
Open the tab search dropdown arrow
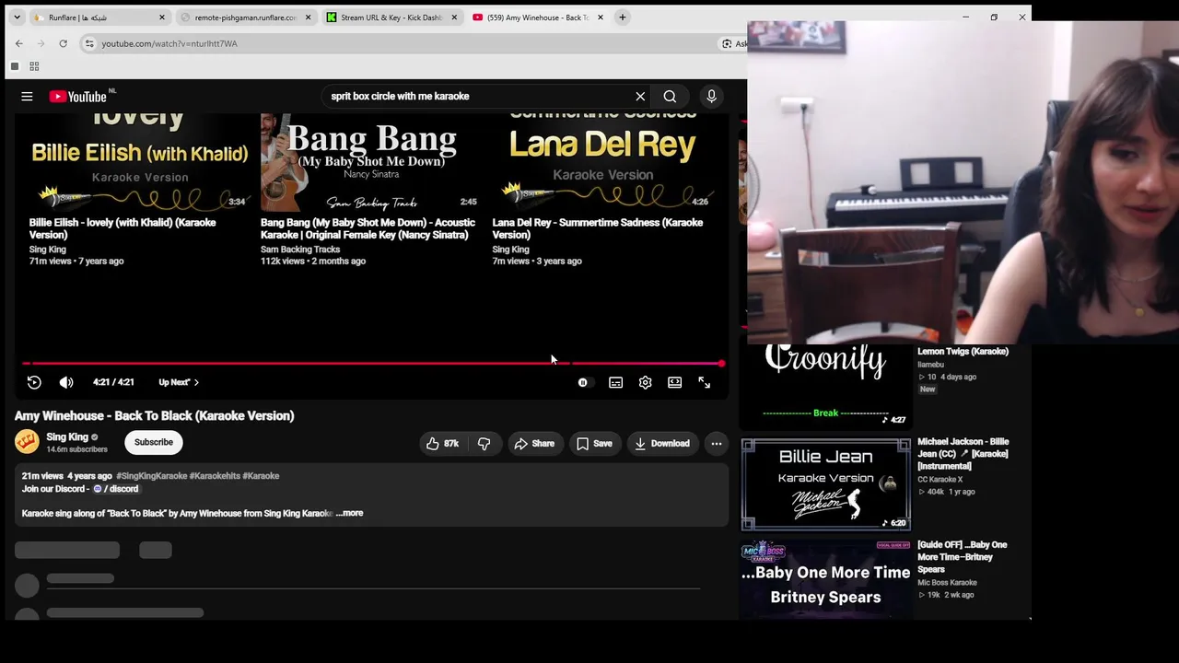tap(17, 17)
